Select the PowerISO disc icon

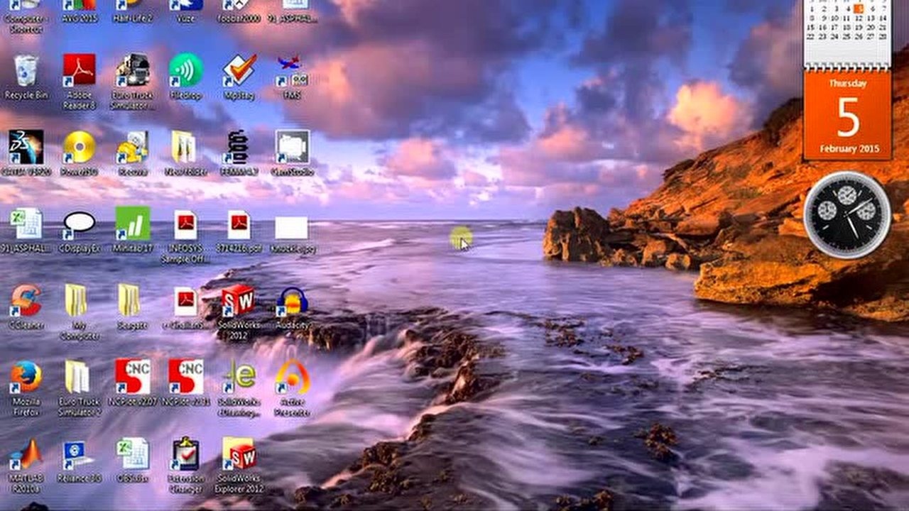click(79, 148)
